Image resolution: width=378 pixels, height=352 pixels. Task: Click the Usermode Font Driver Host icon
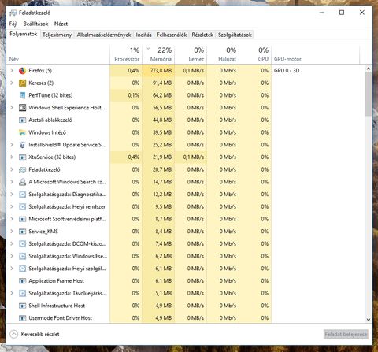tap(22, 318)
